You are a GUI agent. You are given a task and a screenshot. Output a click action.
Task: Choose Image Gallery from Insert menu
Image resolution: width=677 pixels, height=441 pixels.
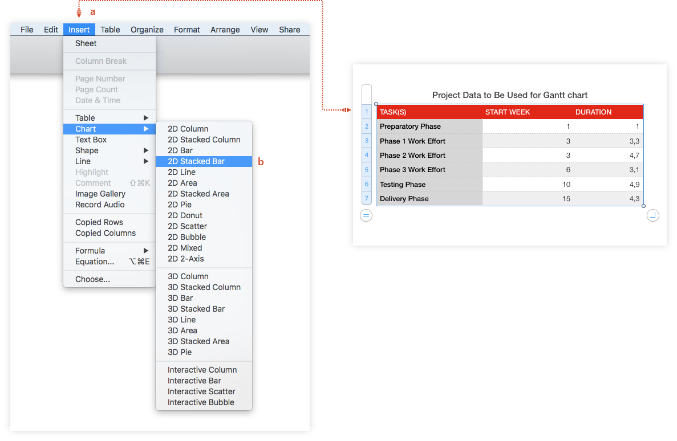point(100,194)
